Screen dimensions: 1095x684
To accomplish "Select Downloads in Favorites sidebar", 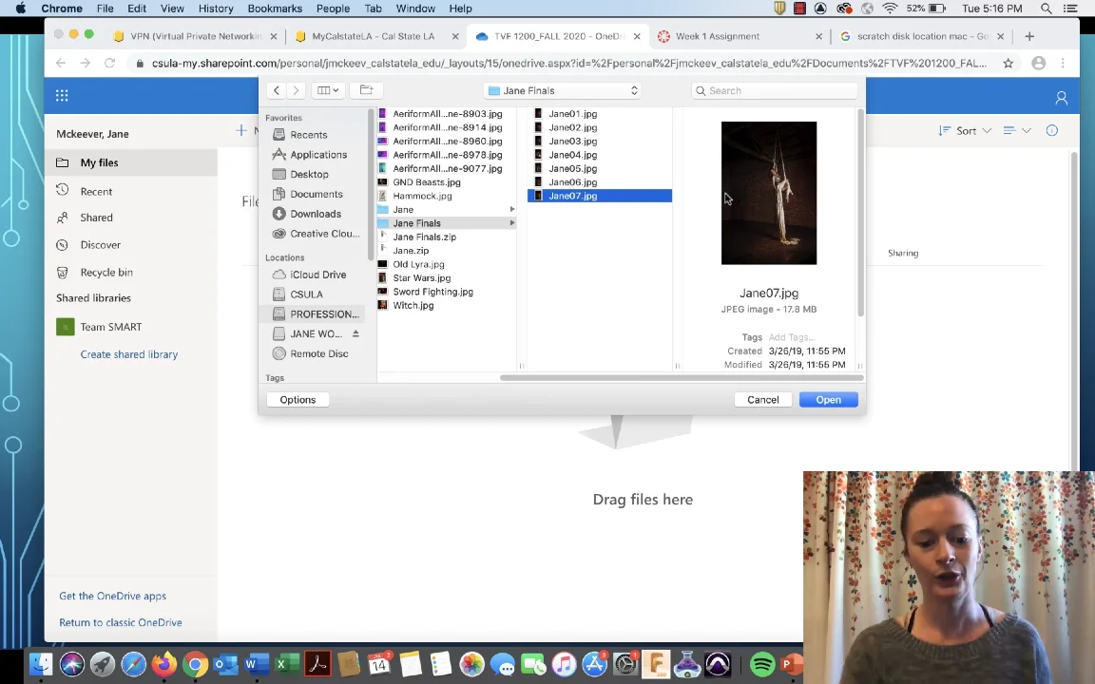I will 316,214.
